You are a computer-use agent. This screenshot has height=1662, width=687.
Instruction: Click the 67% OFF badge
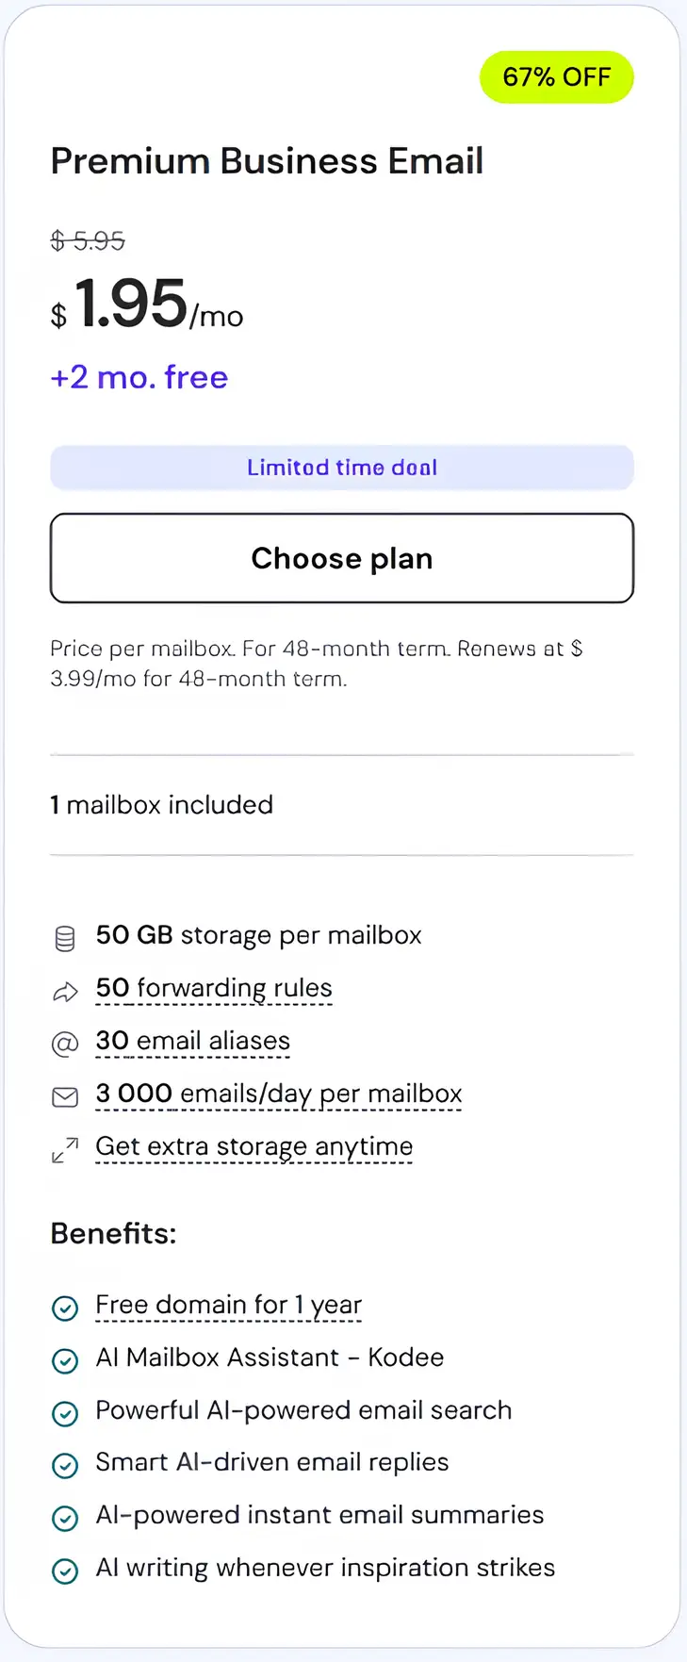point(557,77)
